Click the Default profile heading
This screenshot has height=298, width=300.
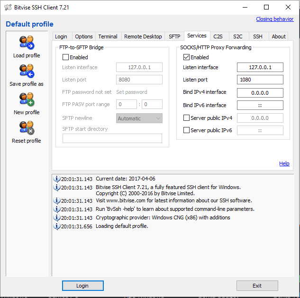coord(29,24)
